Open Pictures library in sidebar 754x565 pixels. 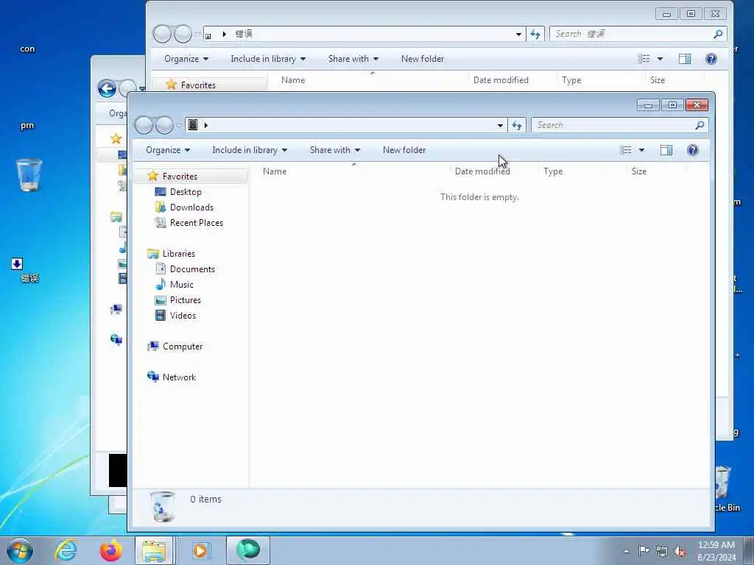[x=185, y=300]
